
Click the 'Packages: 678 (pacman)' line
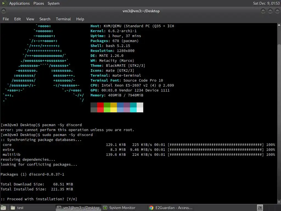[x=114, y=41]
